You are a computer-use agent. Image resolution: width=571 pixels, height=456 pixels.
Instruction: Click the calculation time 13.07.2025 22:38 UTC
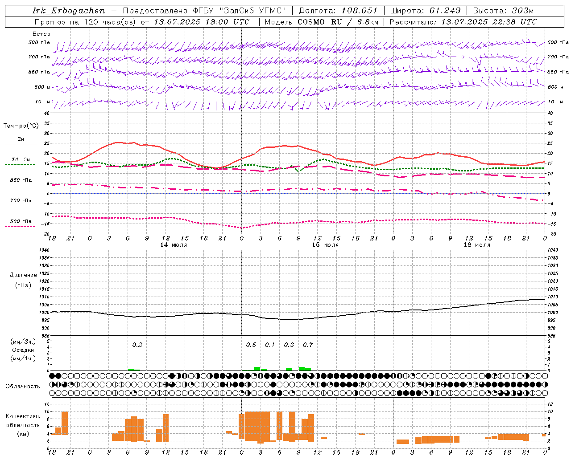coord(488,22)
